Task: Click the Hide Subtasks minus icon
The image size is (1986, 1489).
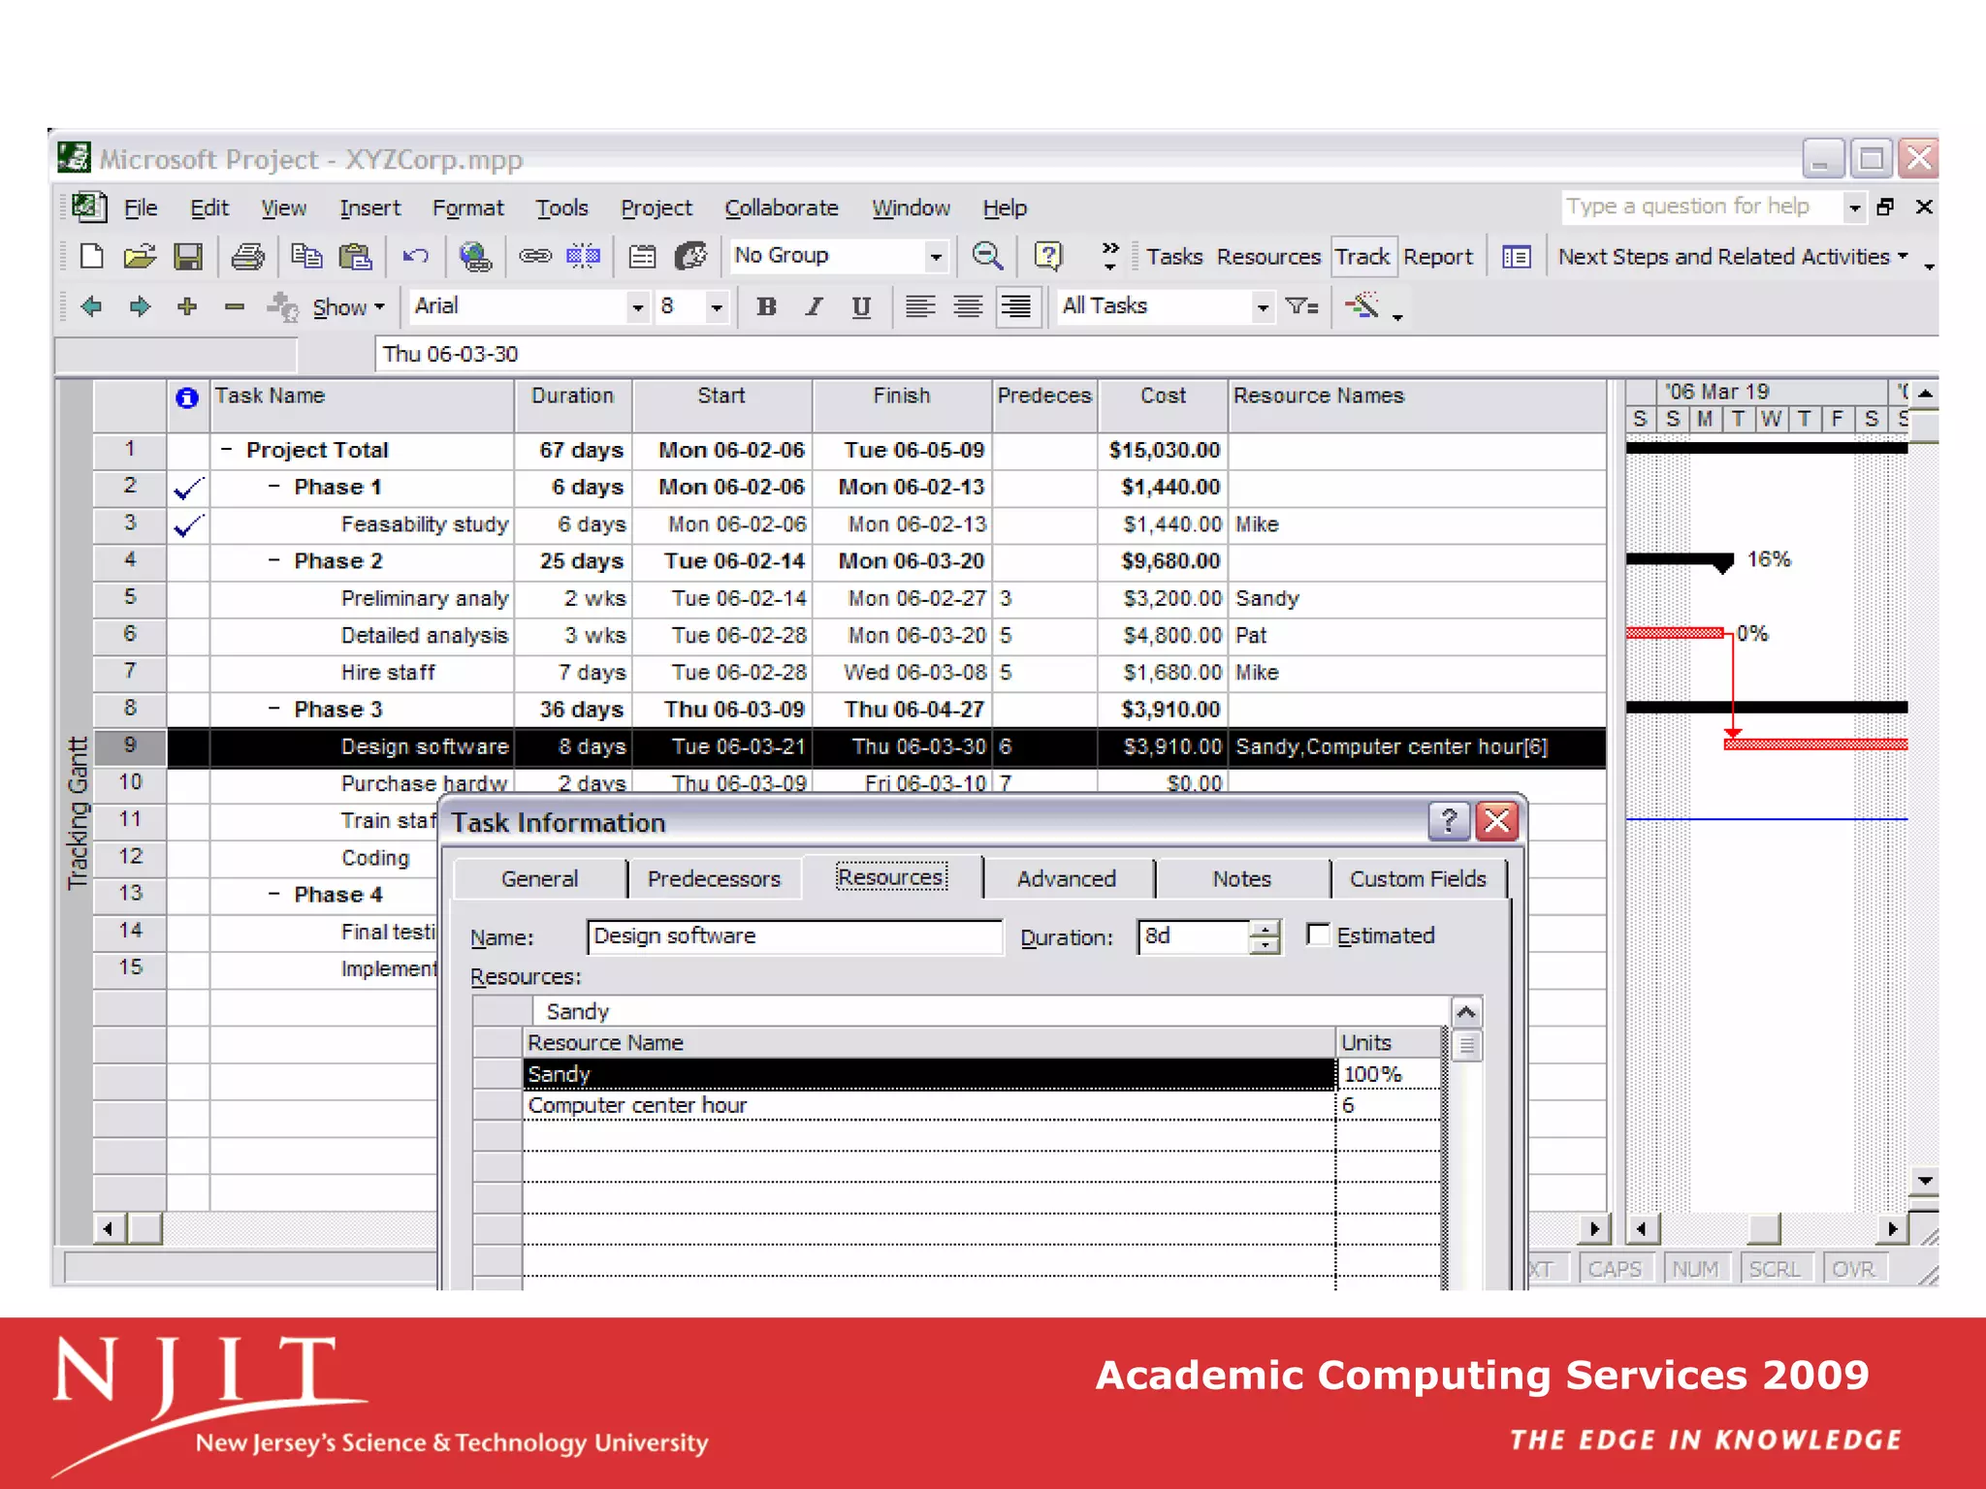Action: point(234,306)
